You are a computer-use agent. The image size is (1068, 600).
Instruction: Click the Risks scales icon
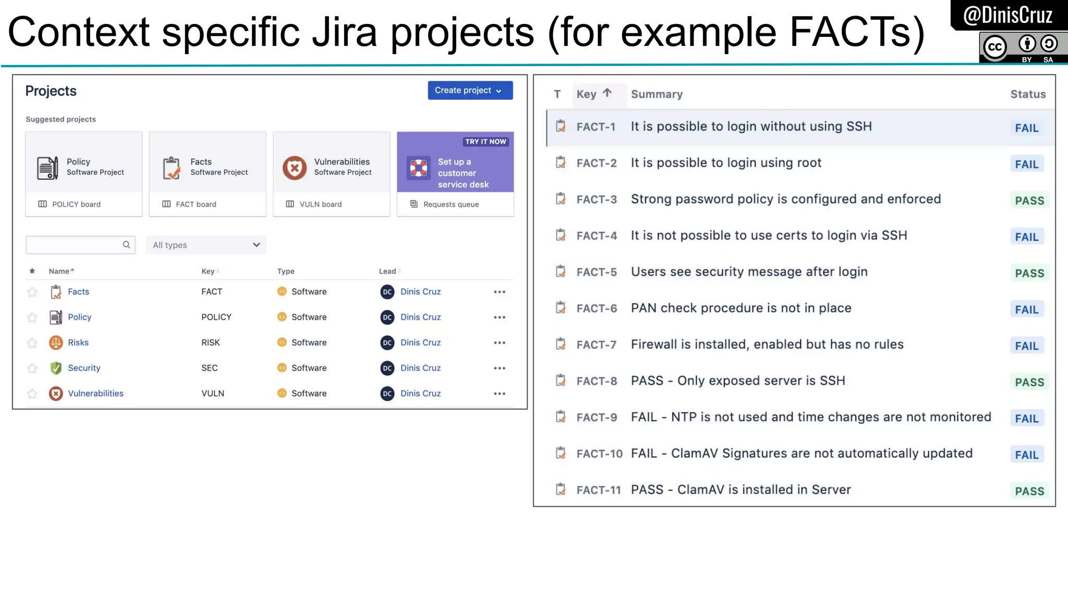(56, 342)
